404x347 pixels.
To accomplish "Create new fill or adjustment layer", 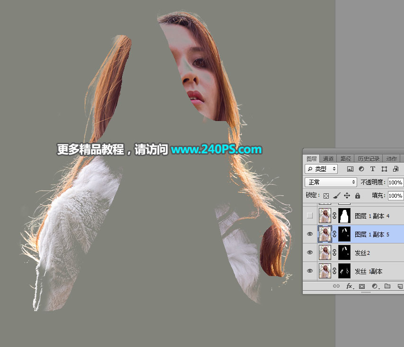I will (x=375, y=286).
